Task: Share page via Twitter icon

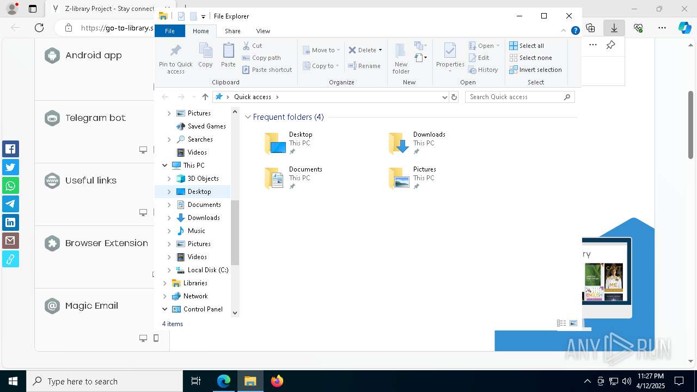Action: (x=10, y=167)
